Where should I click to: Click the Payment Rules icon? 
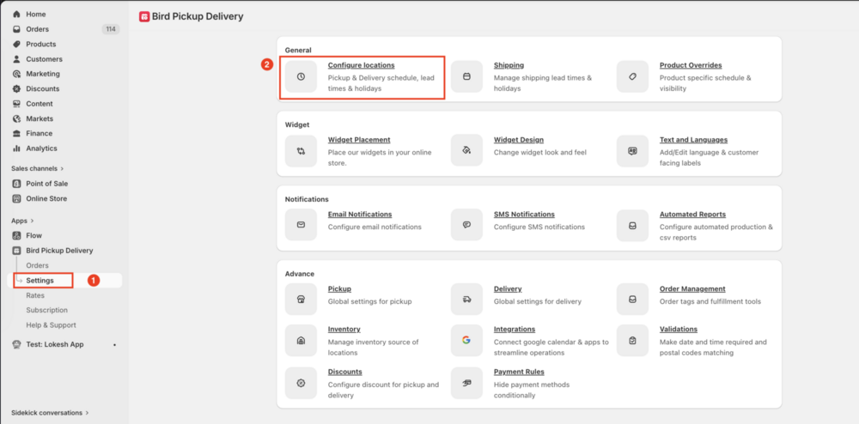click(x=466, y=383)
